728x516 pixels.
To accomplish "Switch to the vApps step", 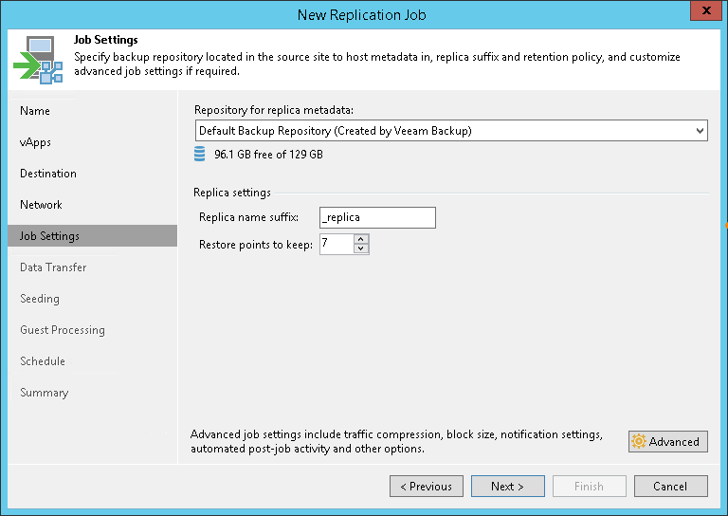I will (36, 142).
